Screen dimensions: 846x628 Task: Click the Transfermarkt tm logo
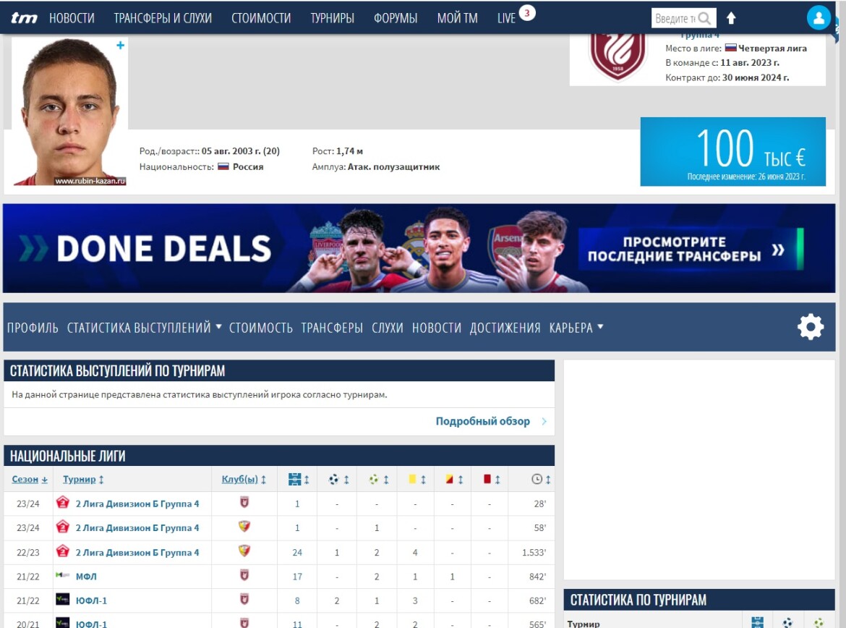tap(25, 18)
